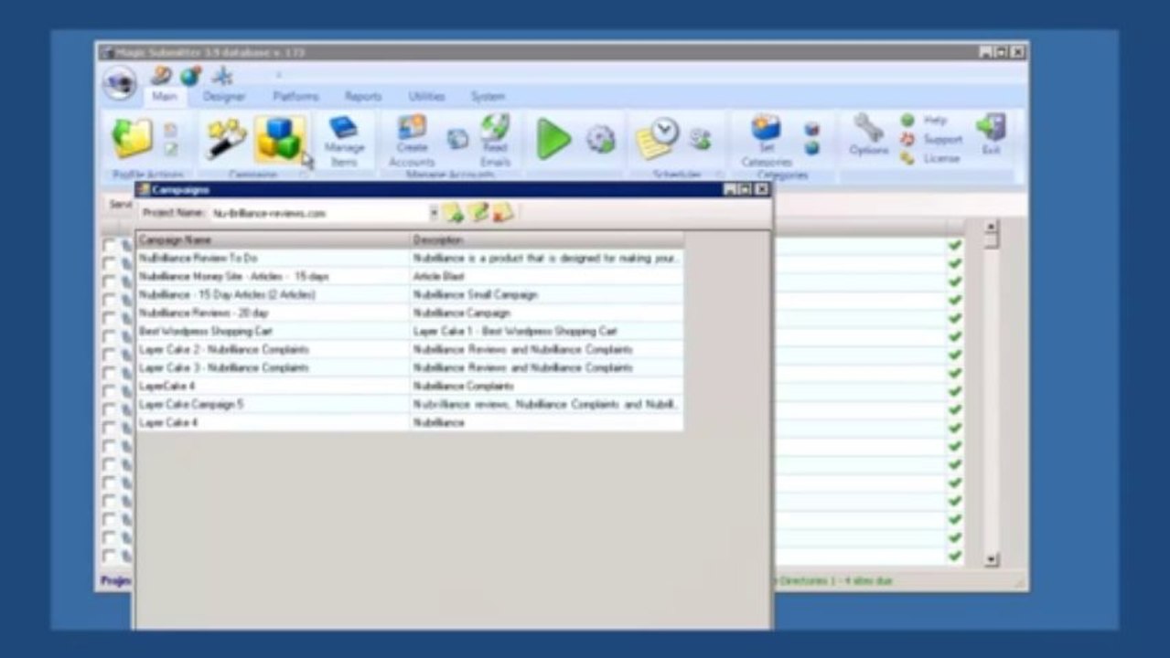Screen dimensions: 1170x658
Task: Click the Profile Actions folder icon
Action: click(x=132, y=138)
